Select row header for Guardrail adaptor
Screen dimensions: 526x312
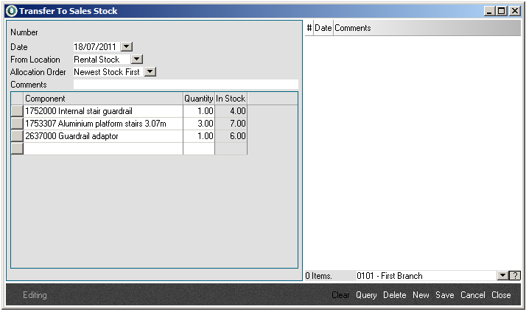point(17,136)
